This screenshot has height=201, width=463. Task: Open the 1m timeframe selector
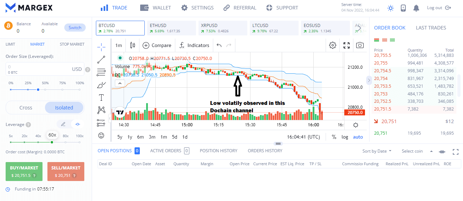[x=118, y=45]
